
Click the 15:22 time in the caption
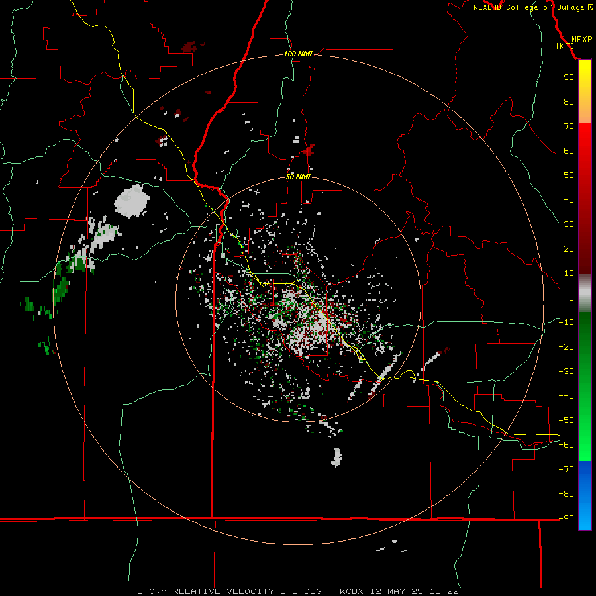point(444,591)
